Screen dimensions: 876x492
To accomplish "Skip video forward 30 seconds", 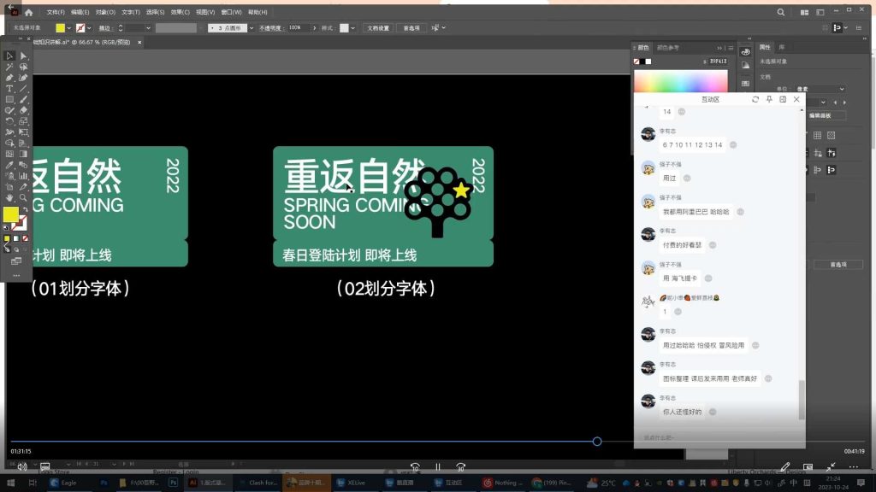I will point(460,467).
